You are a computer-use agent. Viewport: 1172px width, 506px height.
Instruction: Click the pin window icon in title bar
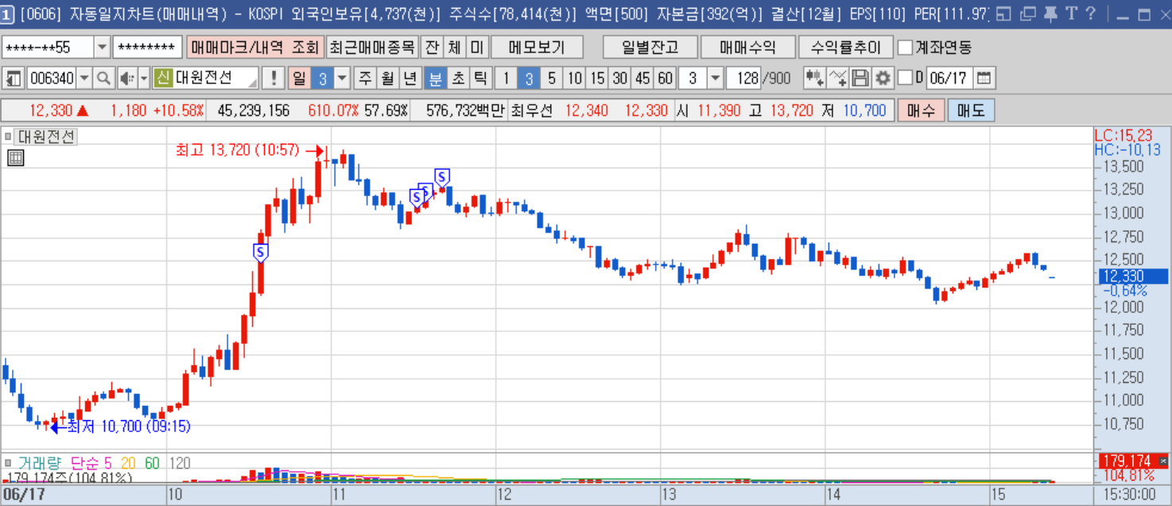point(1050,14)
